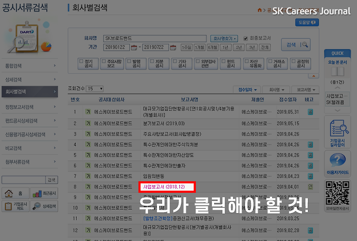This screenshot has width=357, height=241.
Task: Click 비고 icon for 특수관계인에대한자산양도
Action: pyautogui.click(x=310, y=155)
